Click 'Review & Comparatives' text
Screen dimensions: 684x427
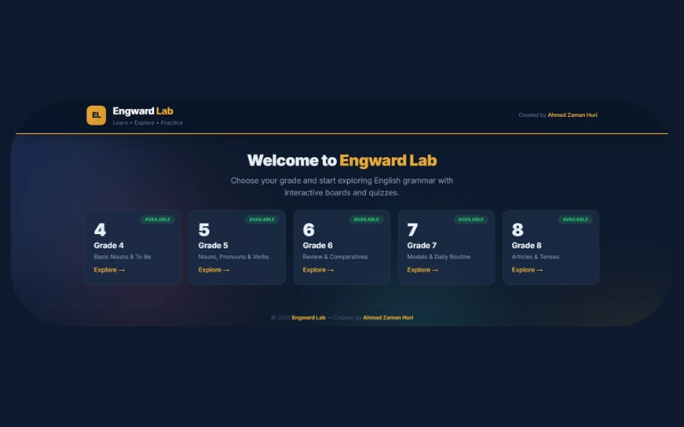[x=335, y=257]
